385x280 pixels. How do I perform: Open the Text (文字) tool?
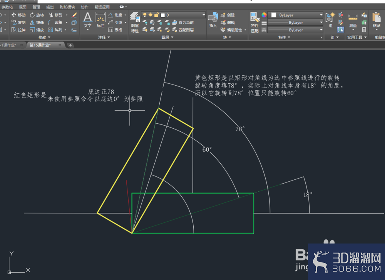88,20
